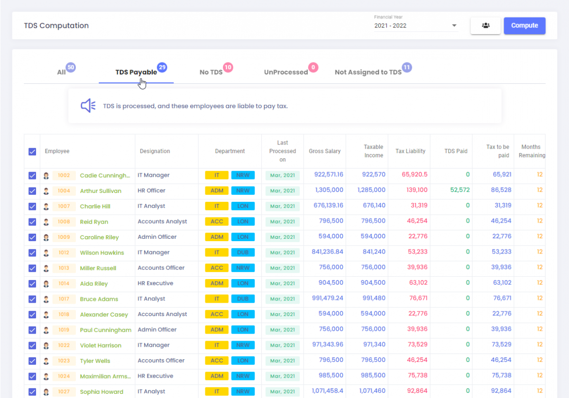The width and height of the screenshot is (569, 398).
Task: Click the DUB location tag for Bruce Adams
Action: (243, 299)
